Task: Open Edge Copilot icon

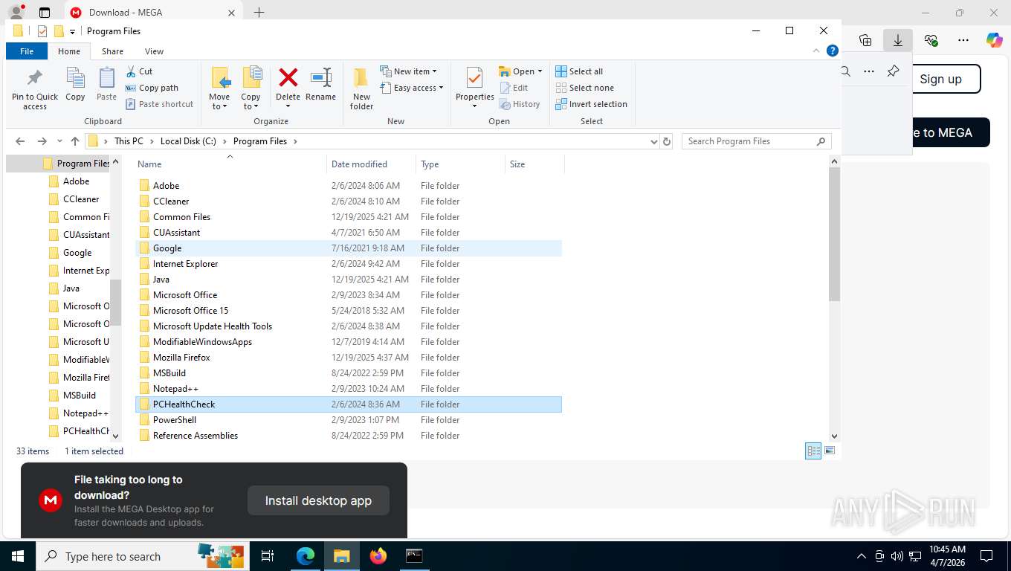Action: tap(994, 40)
